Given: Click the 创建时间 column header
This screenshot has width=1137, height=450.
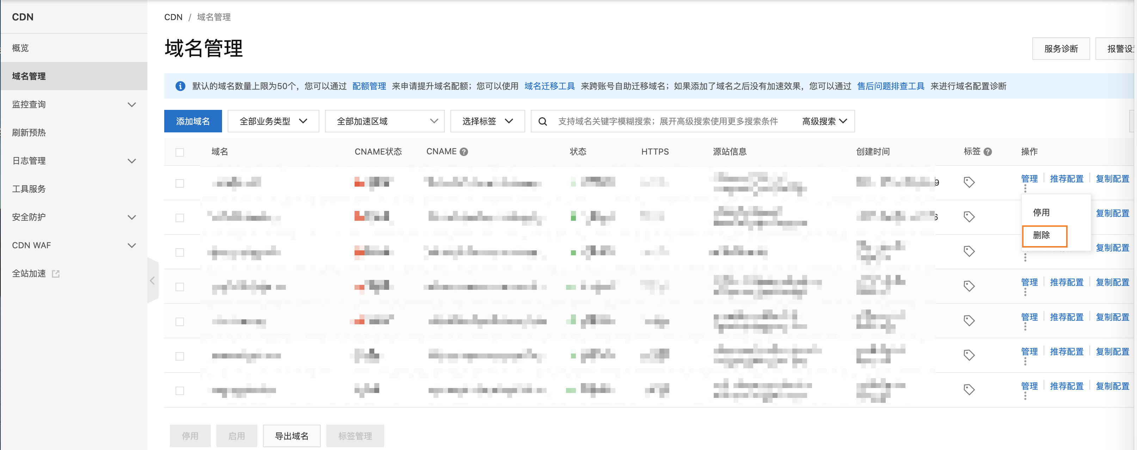Looking at the screenshot, I should point(873,152).
